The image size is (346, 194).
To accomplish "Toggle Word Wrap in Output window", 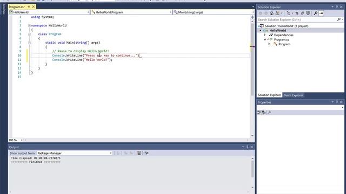I will [147, 153].
